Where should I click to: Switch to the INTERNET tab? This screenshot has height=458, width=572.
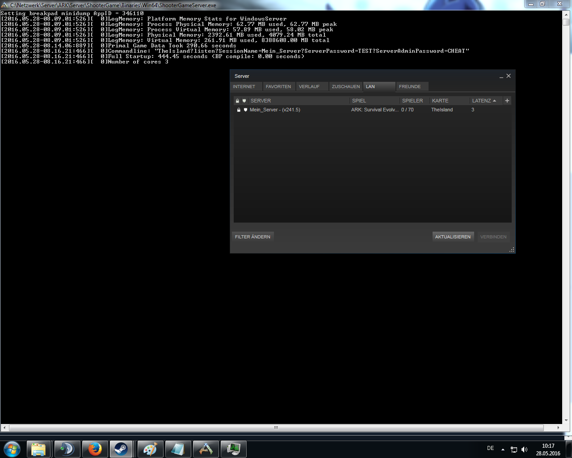pos(244,87)
